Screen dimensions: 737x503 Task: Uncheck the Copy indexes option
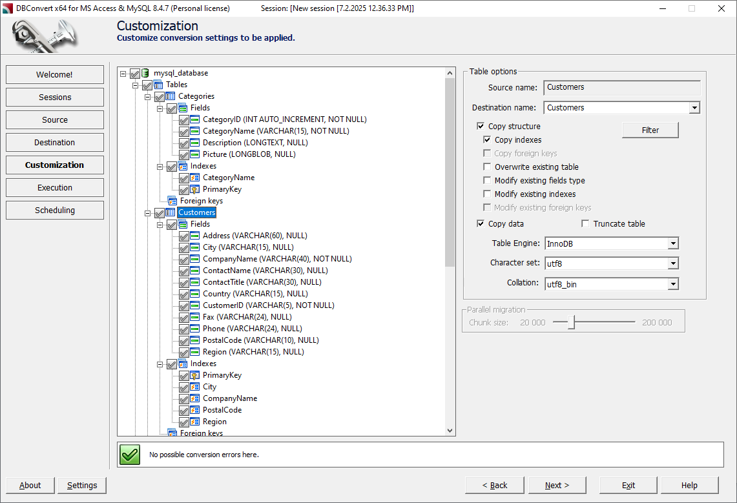487,139
